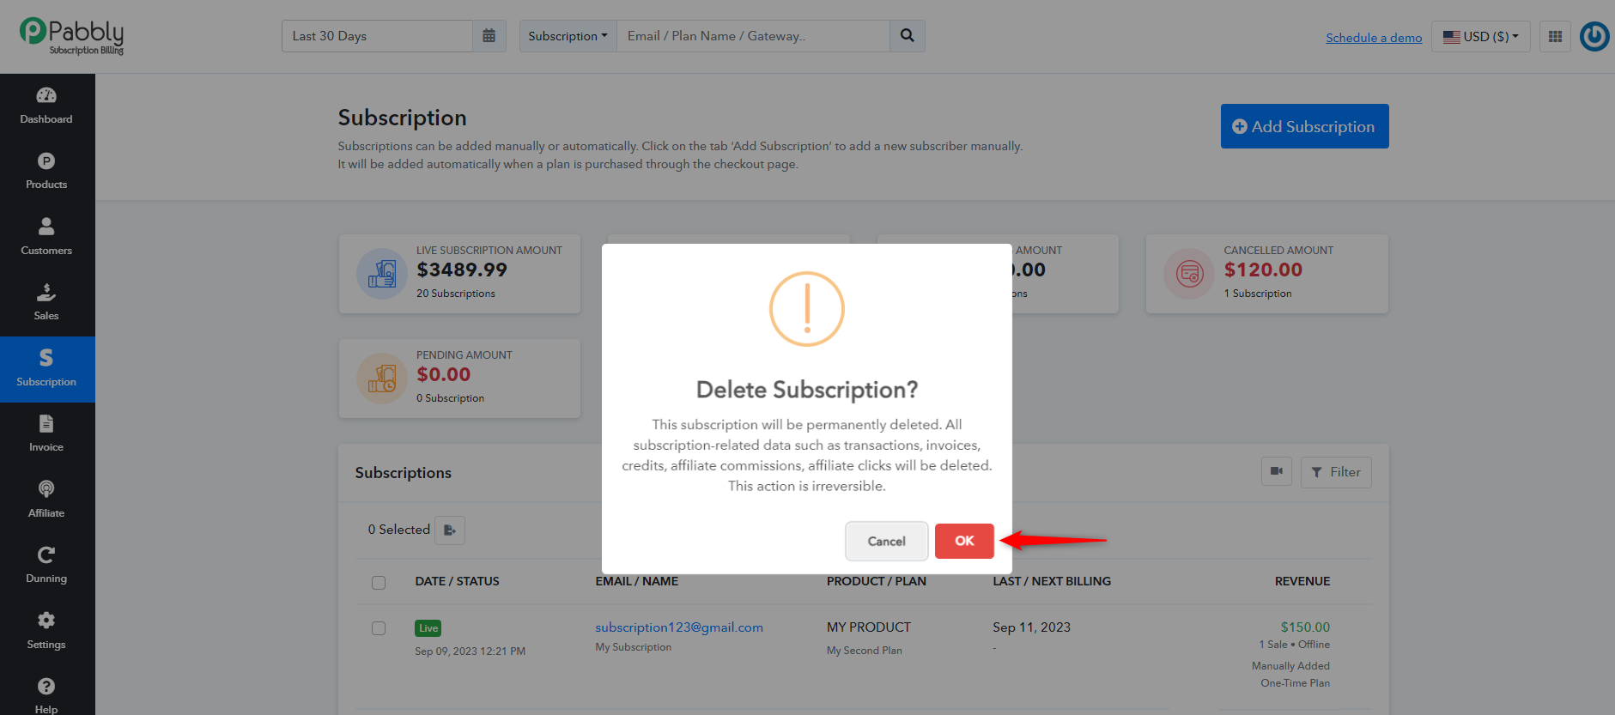Open the Dunning sidebar section
Screen dimensions: 1615x715
pyautogui.click(x=46, y=566)
